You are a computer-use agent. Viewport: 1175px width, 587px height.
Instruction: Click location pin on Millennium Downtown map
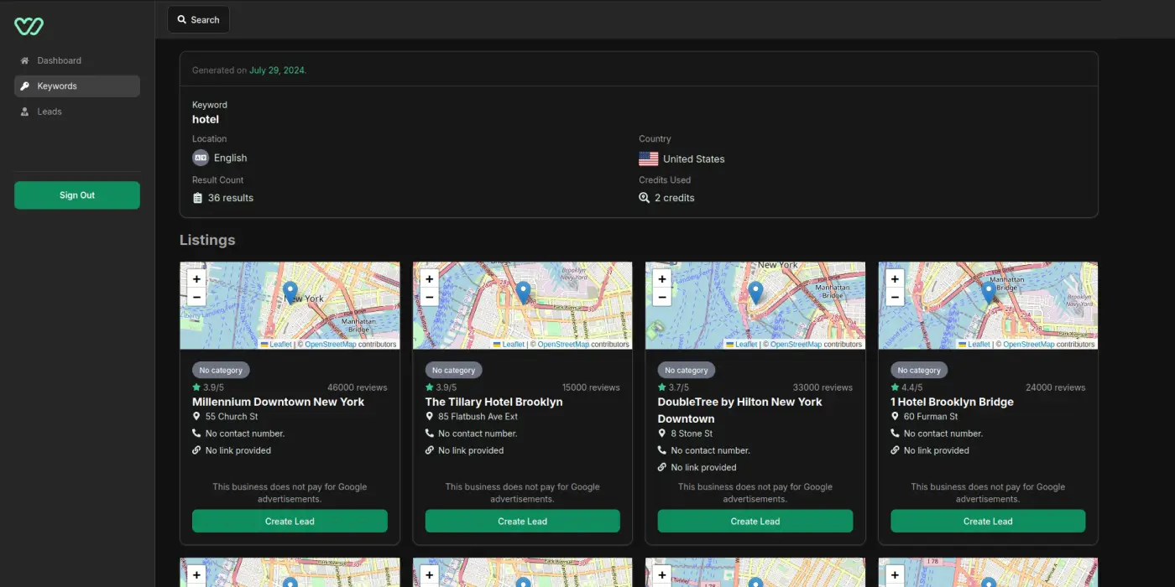(290, 292)
